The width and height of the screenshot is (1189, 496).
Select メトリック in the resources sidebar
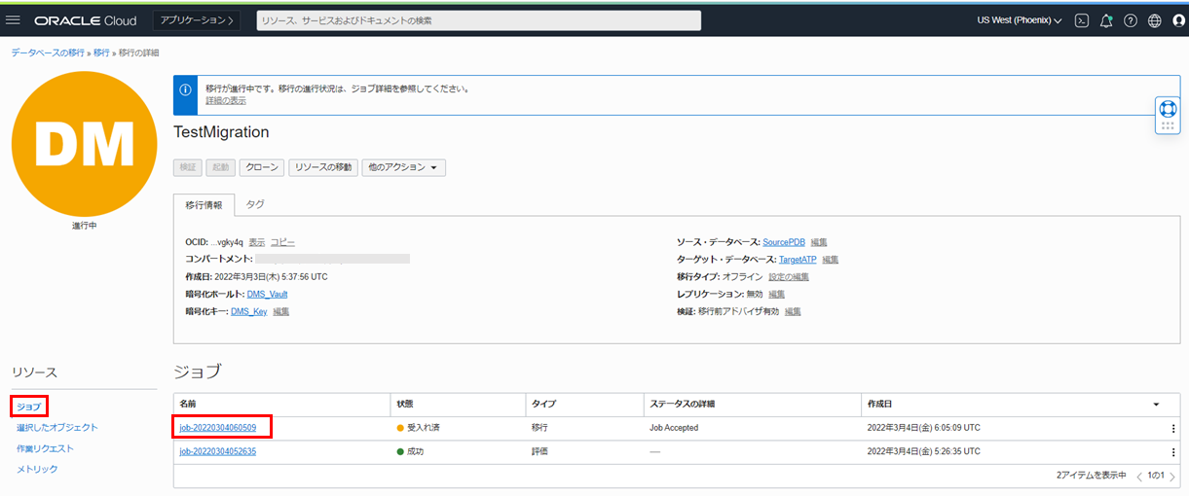(37, 469)
